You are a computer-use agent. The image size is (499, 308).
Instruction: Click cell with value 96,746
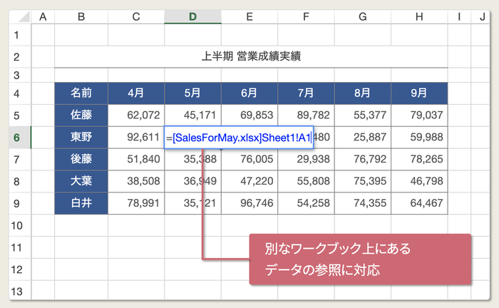point(249,203)
